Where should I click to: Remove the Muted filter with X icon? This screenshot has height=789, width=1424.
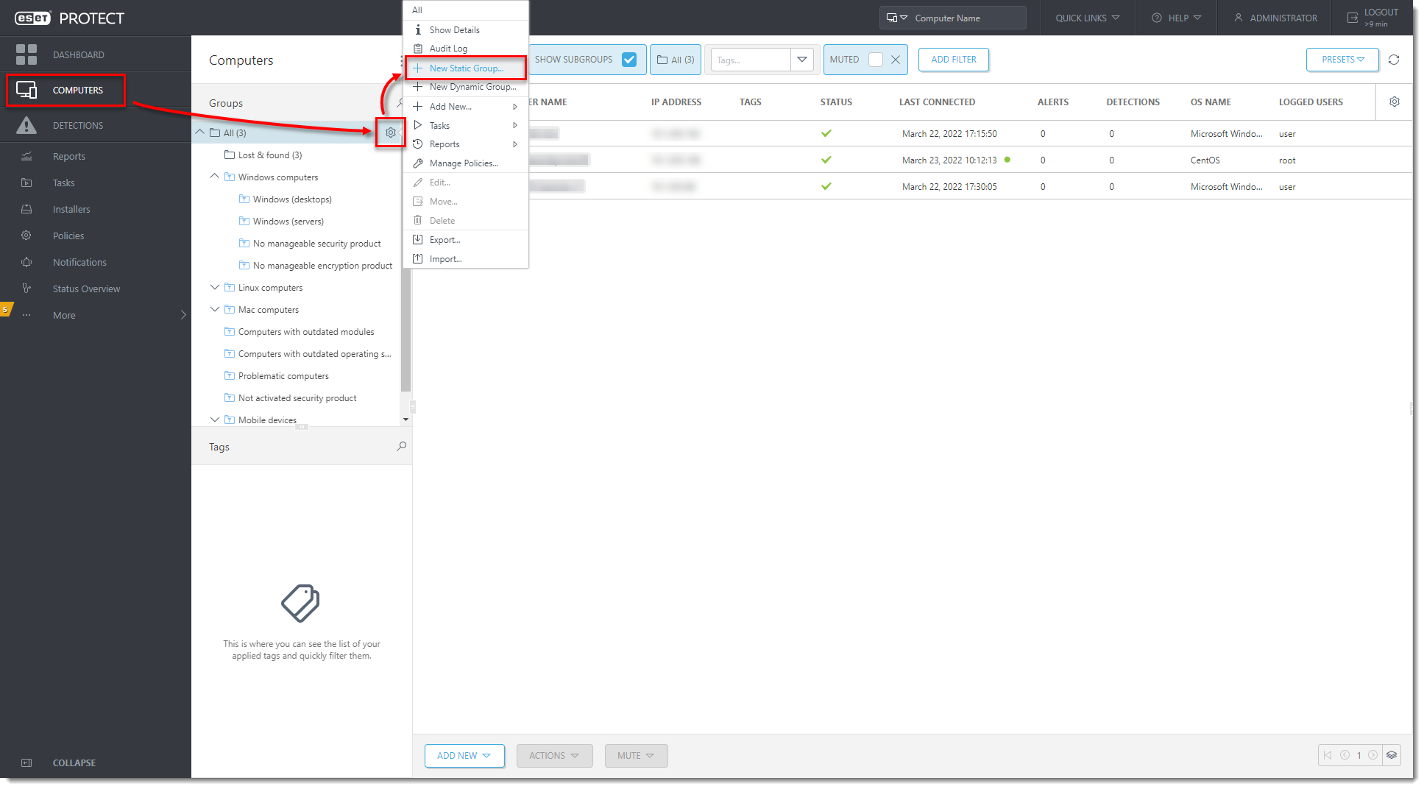(895, 60)
